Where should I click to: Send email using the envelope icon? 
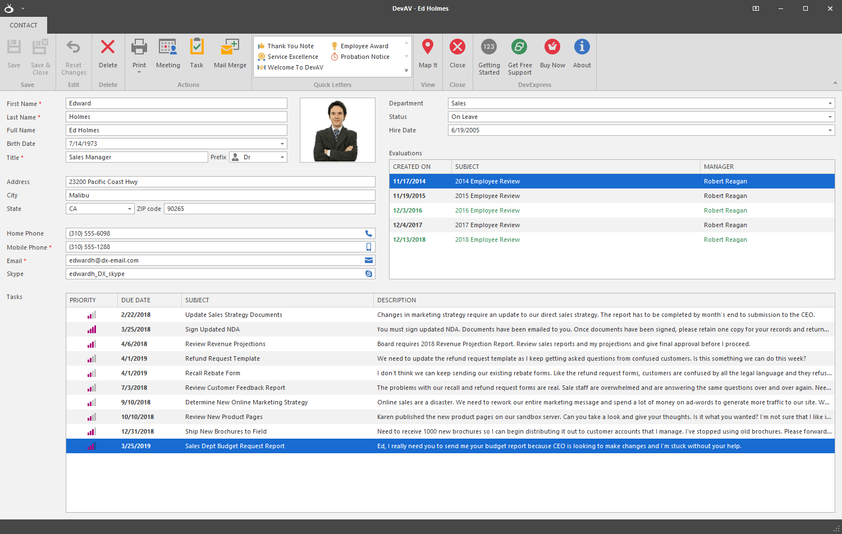(x=369, y=260)
